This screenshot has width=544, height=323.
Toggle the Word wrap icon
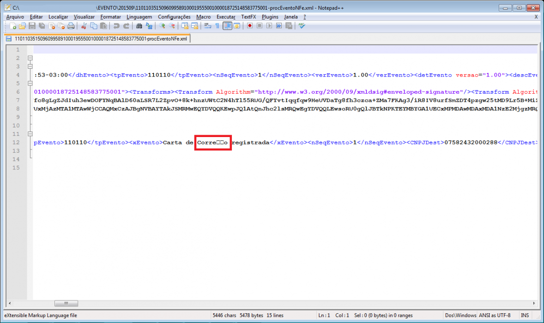point(207,26)
